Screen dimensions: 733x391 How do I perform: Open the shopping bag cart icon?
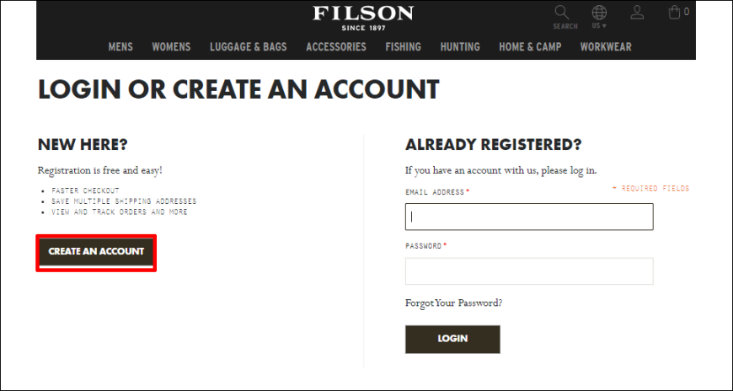[x=674, y=12]
